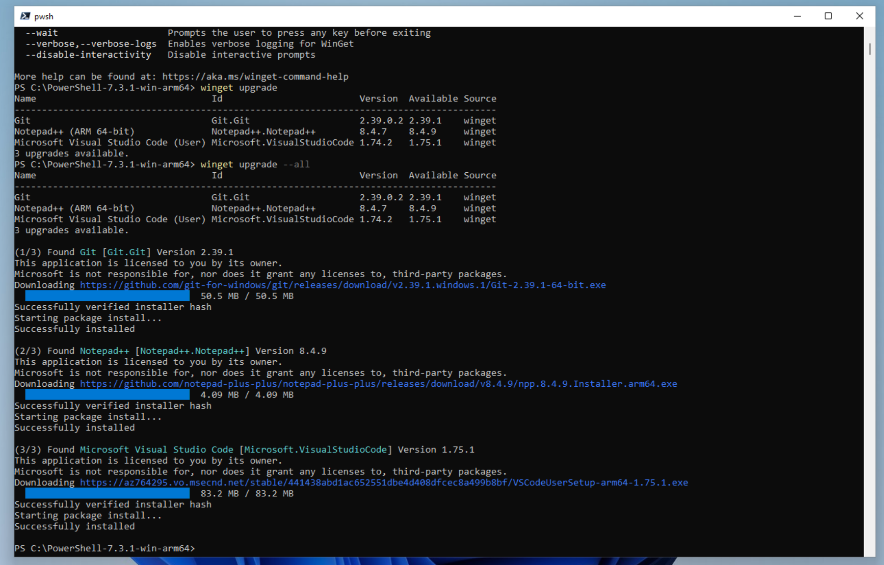Click version '2.39.0.2' in first table
Screen dimensions: 884x565
[381, 120]
